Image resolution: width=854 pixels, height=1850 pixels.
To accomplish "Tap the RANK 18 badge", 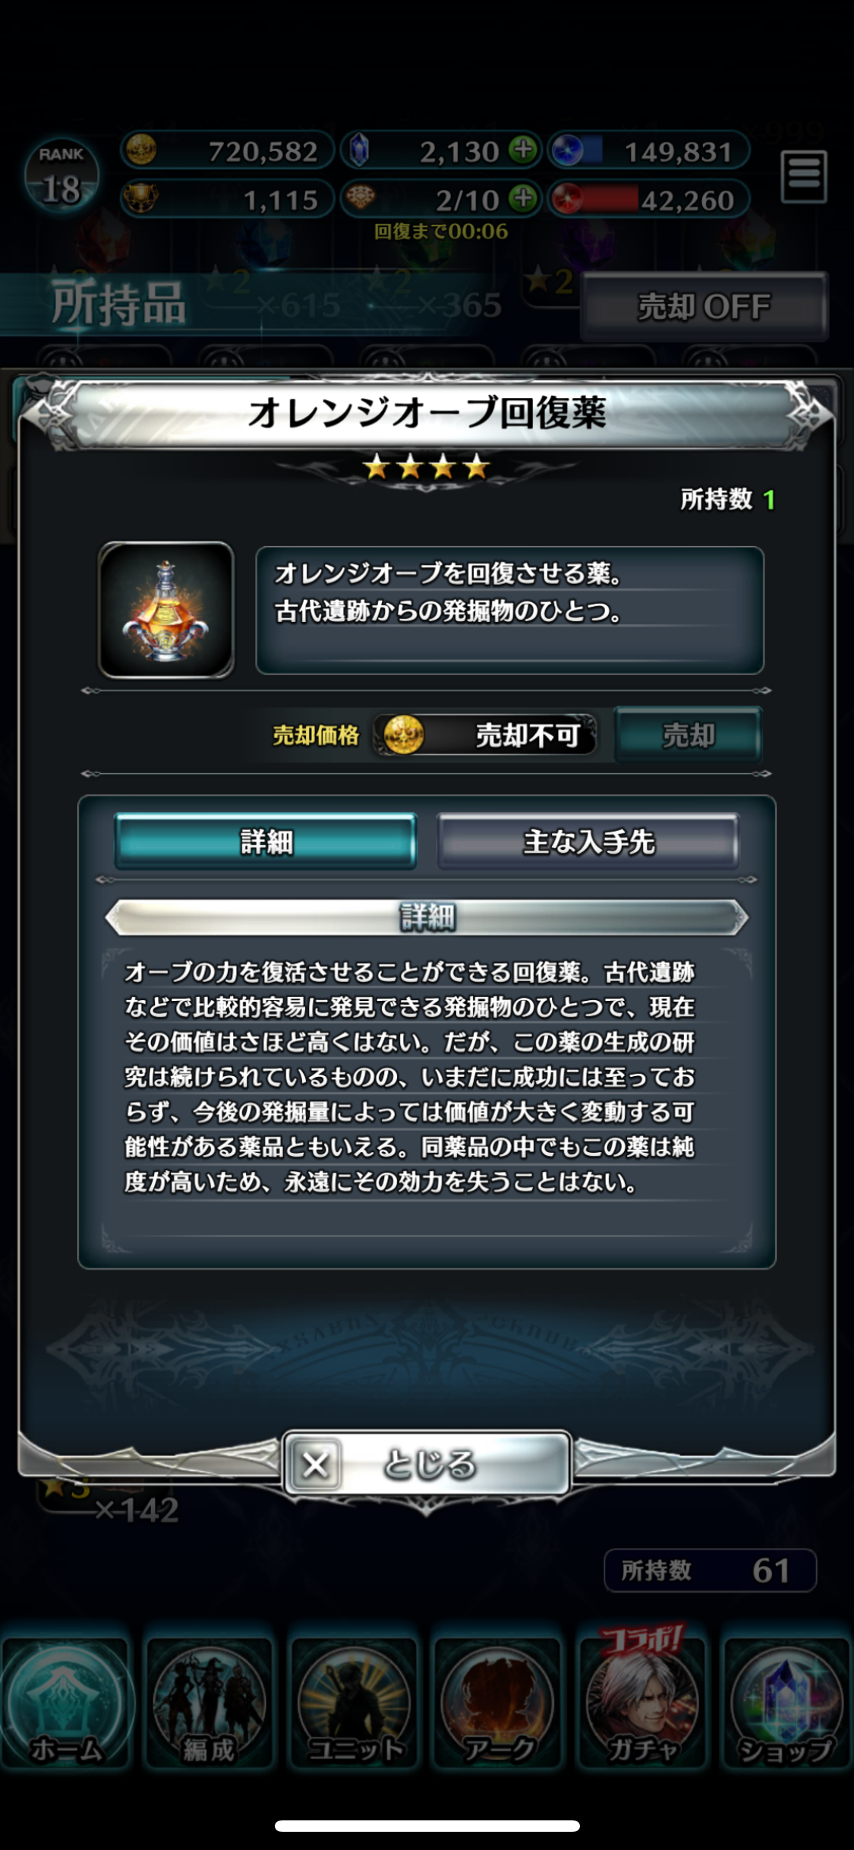I will [x=61, y=175].
